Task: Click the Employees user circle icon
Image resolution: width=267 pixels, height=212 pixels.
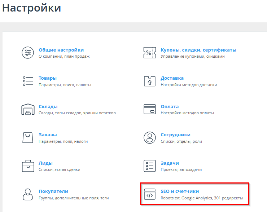Action: [149, 138]
